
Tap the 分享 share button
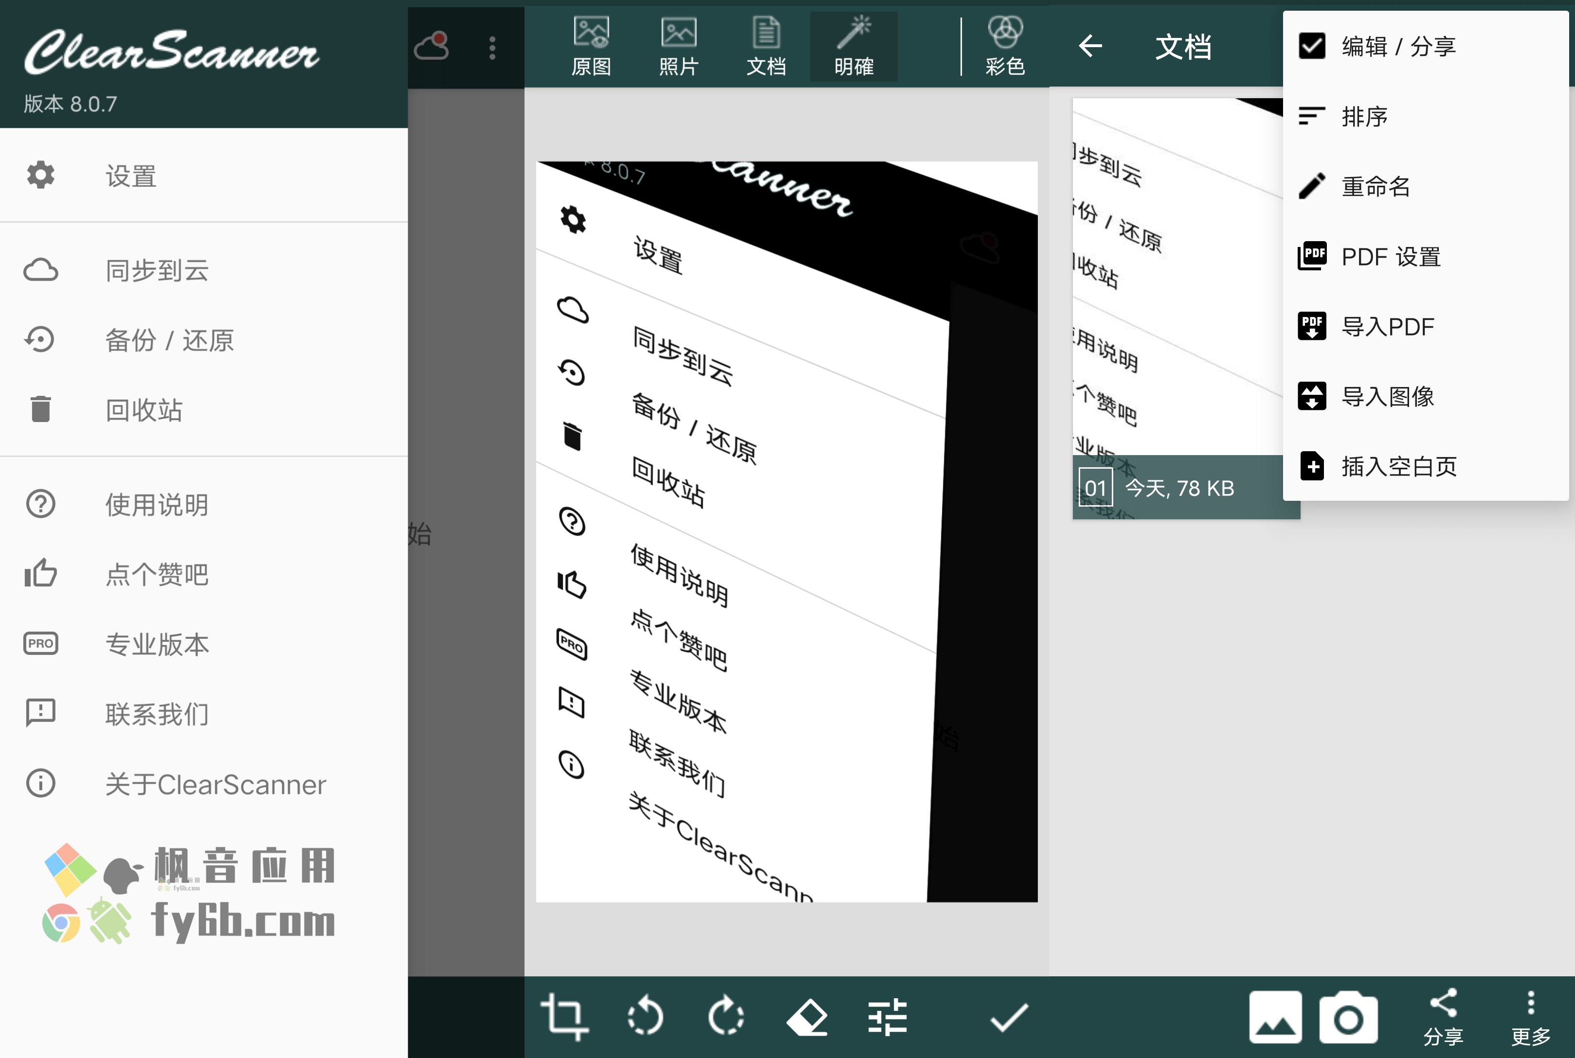(1443, 1018)
